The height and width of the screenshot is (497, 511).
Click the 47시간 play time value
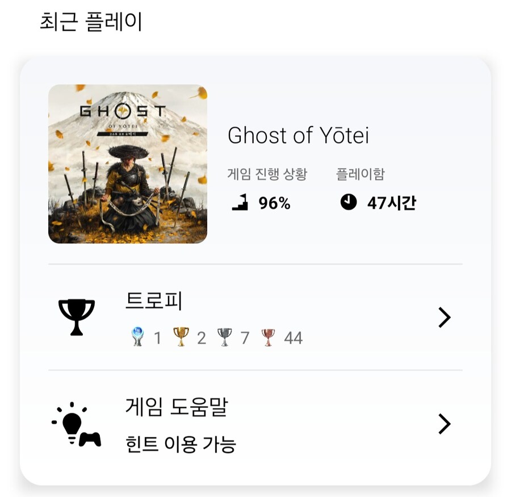(x=392, y=202)
